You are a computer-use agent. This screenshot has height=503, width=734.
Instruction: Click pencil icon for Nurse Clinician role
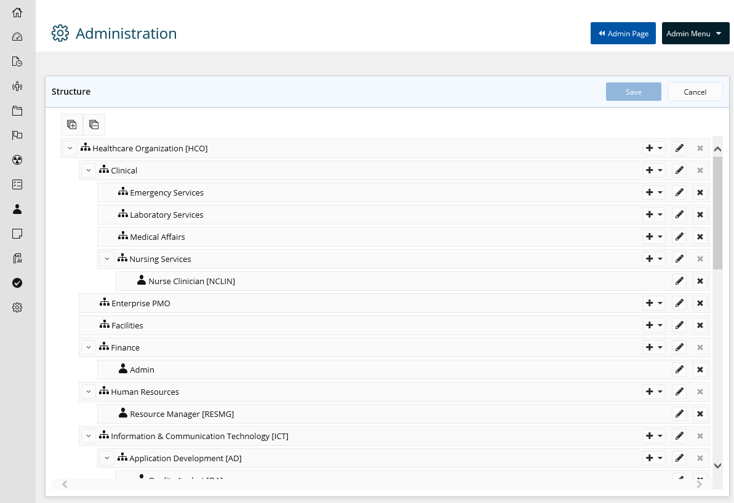[679, 281]
